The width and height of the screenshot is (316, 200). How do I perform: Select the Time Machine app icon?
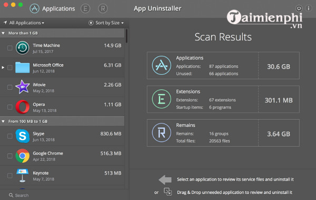[22, 48]
